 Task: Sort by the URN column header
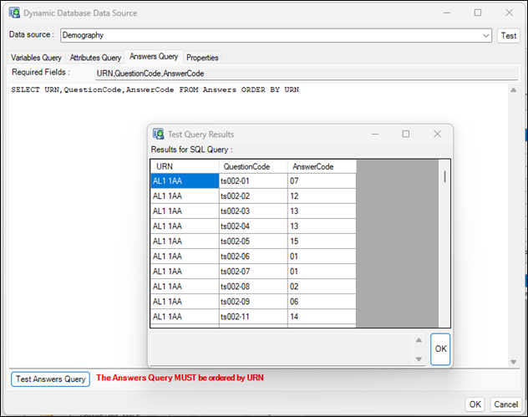coord(185,166)
